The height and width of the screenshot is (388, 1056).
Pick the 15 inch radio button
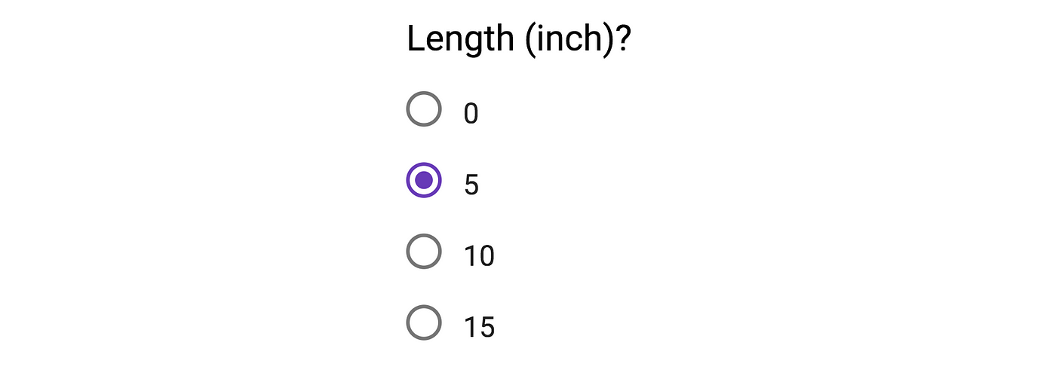coord(423,322)
